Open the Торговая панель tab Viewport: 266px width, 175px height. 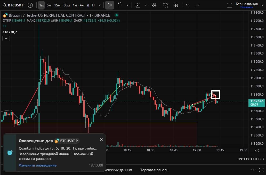coord(154,170)
